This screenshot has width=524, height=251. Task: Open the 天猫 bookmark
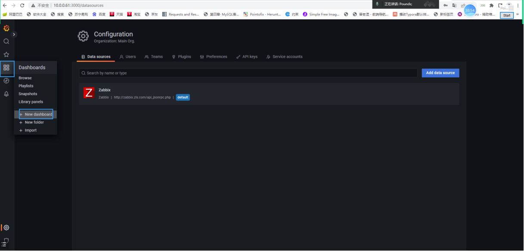coord(116,14)
